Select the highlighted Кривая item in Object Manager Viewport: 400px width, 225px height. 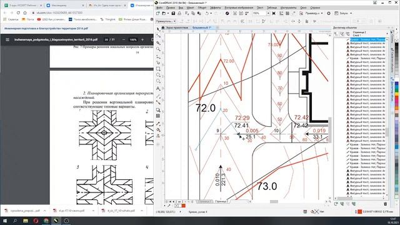point(367,40)
